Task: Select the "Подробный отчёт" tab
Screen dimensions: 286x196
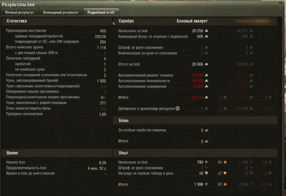Action: pyautogui.click(x=102, y=12)
